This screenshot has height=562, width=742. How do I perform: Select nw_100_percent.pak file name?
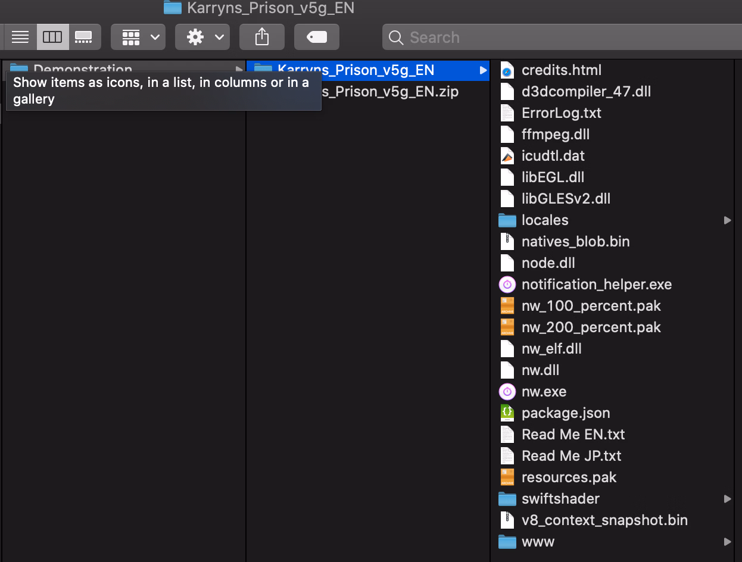click(591, 306)
